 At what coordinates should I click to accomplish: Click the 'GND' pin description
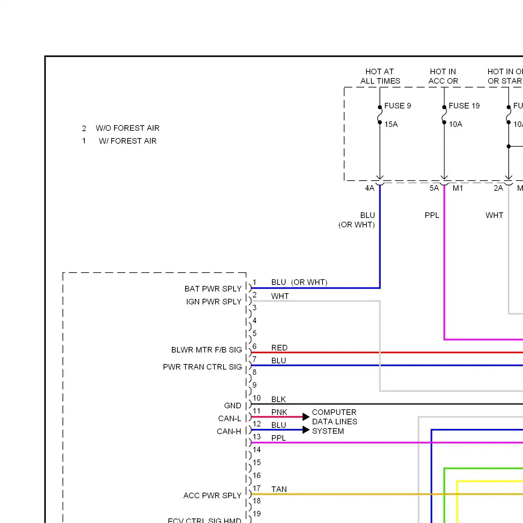click(x=233, y=405)
